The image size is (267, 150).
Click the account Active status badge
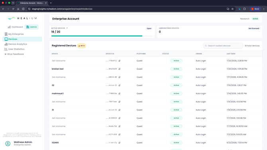(x=255, y=19)
